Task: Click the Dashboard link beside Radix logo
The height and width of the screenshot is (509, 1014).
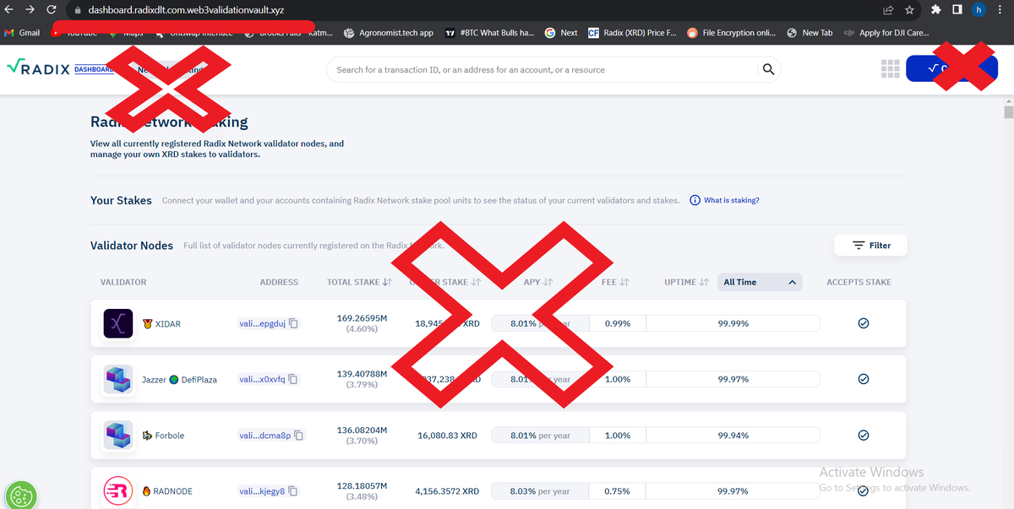Action: pyautogui.click(x=94, y=69)
